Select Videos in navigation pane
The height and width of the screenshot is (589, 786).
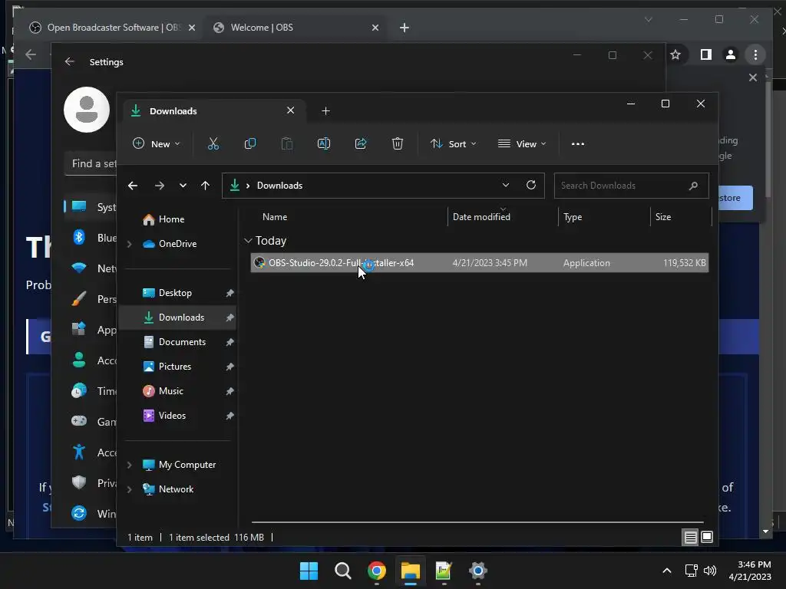172,416
